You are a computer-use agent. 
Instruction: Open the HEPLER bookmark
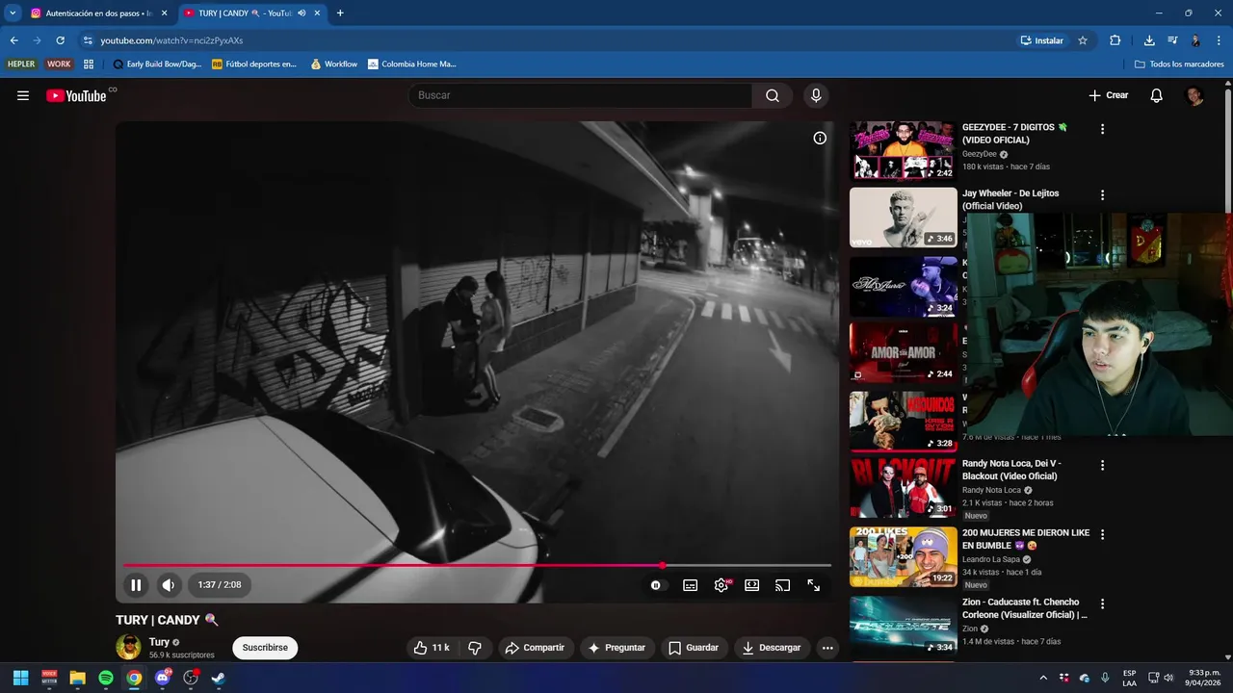click(21, 64)
